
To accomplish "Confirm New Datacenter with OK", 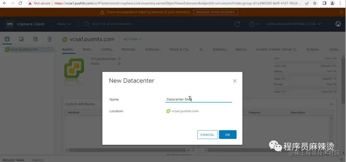I will (x=228, y=135).
